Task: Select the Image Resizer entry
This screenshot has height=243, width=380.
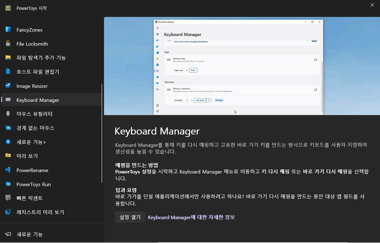Action: click(x=51, y=86)
